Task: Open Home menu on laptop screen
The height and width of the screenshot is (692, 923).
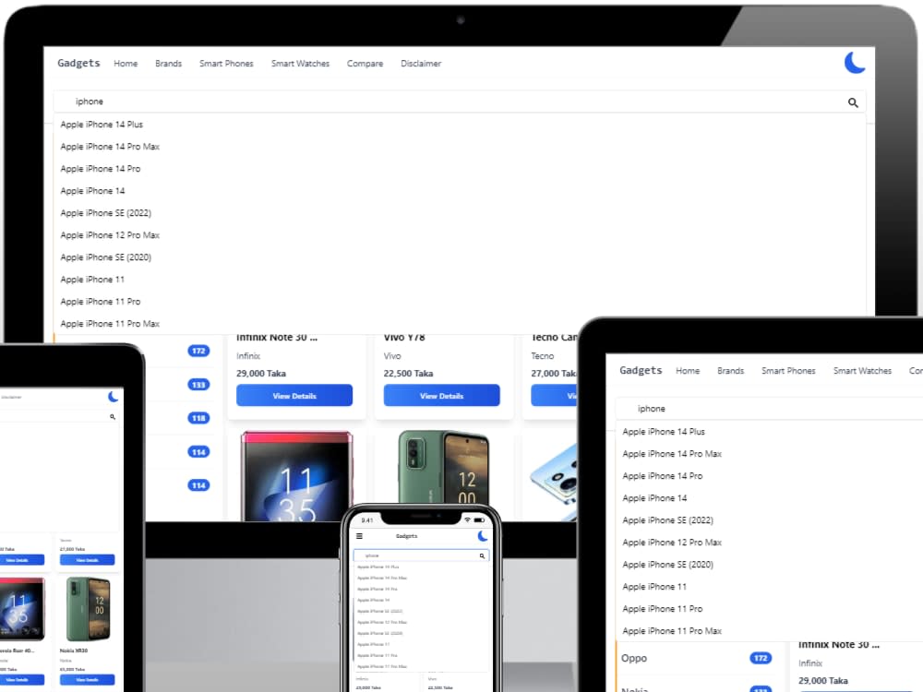Action: coord(126,64)
